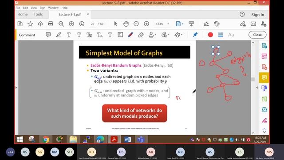Expand the left navigation pane arrow
This screenshot has height=160, width=284.
click(x=16, y=88)
